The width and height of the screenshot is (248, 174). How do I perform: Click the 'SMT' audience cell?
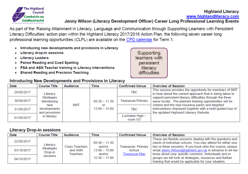[x=75, y=105]
